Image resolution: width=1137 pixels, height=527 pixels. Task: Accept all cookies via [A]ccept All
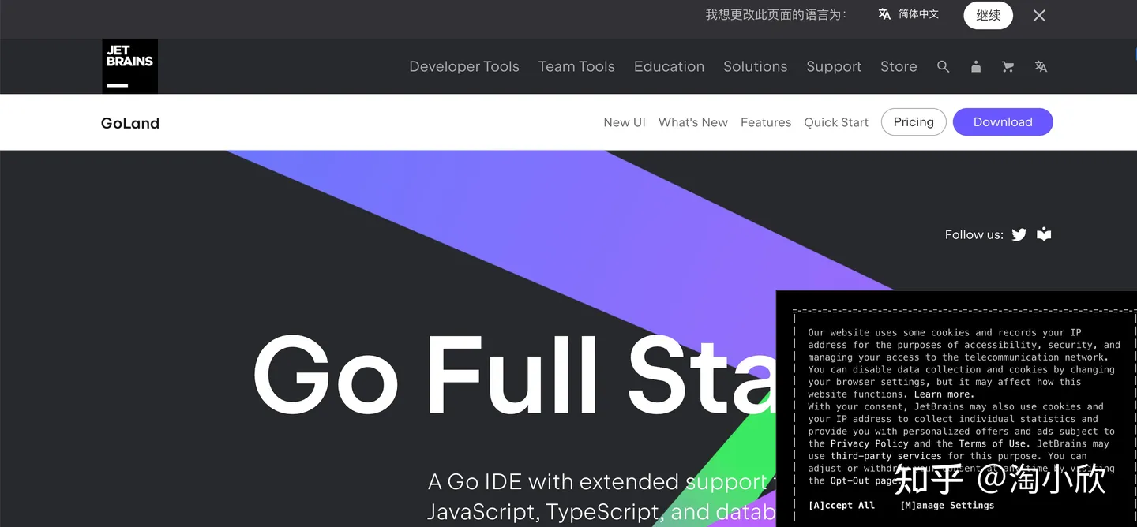click(842, 504)
